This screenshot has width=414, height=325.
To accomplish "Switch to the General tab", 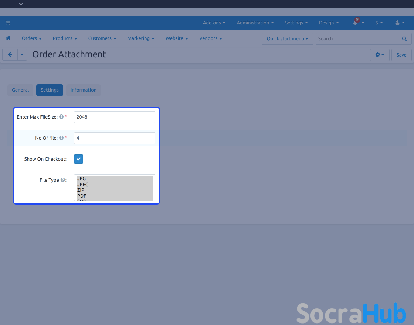I will tap(20, 90).
